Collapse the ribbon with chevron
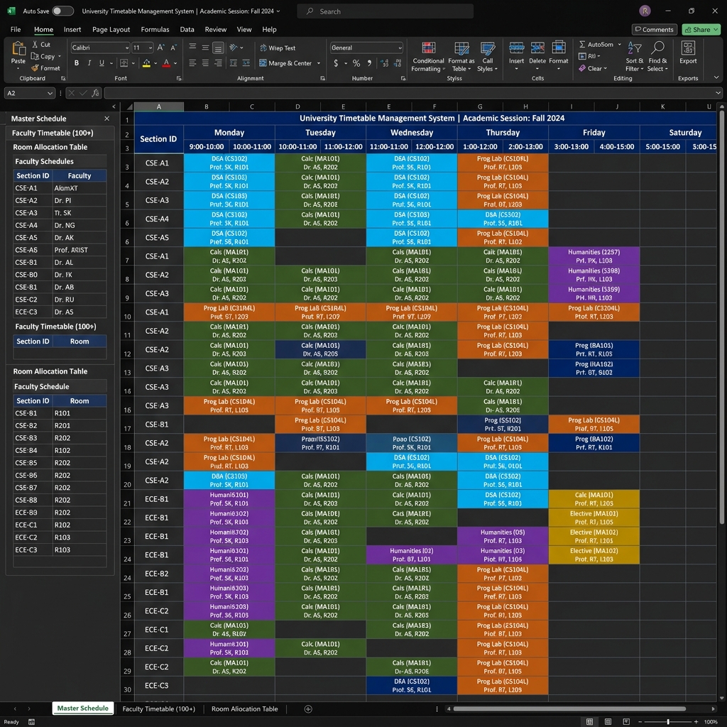 click(716, 77)
